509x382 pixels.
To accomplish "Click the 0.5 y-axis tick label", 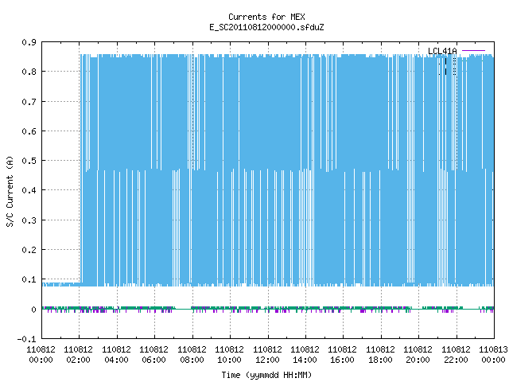I will click(x=29, y=161).
